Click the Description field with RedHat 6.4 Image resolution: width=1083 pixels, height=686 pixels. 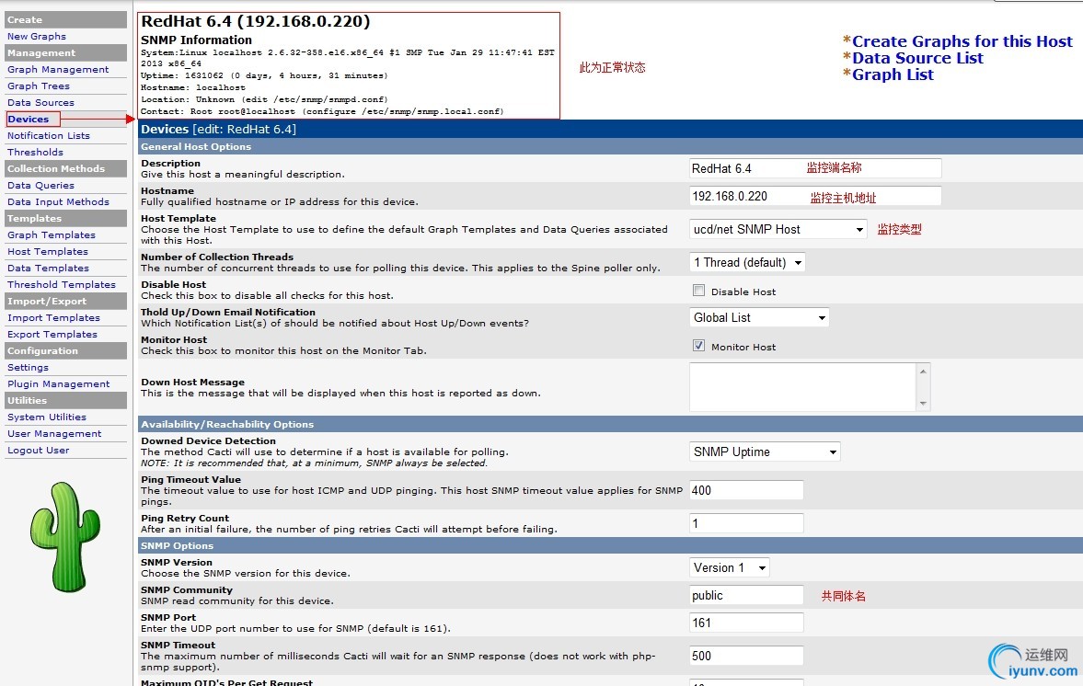[815, 168]
